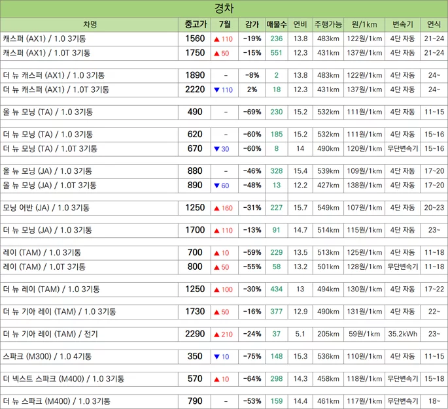Screen dimensions: 448x409
Task: Click cost value 107원/1km
Action: click(x=364, y=208)
